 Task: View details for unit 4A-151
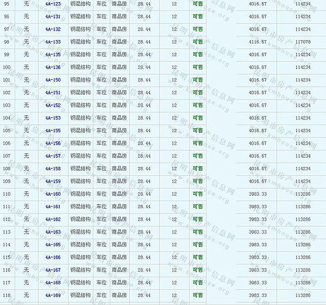tap(53, 93)
